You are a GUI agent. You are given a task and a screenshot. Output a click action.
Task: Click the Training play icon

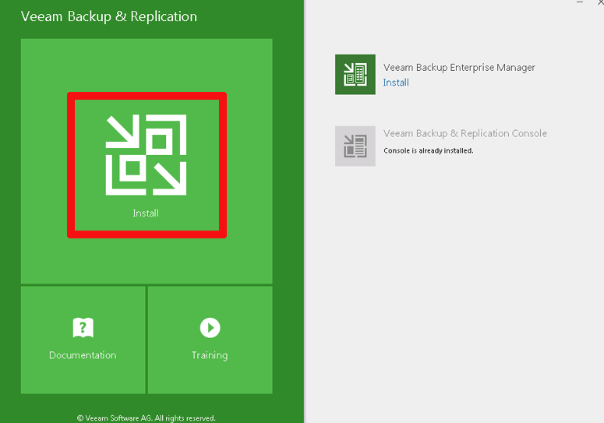coord(210,327)
